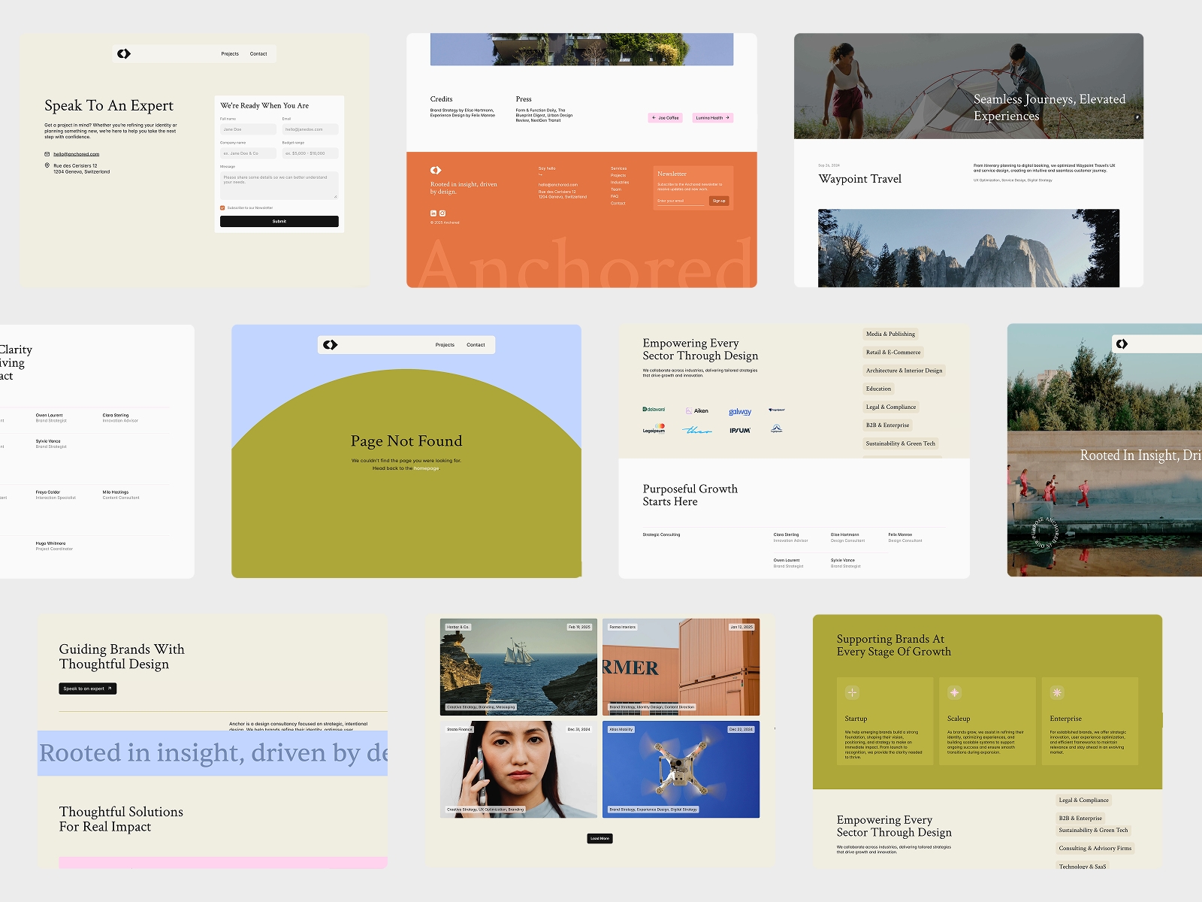Click the location pin icon beside the address
The width and height of the screenshot is (1202, 902).
[47, 165]
